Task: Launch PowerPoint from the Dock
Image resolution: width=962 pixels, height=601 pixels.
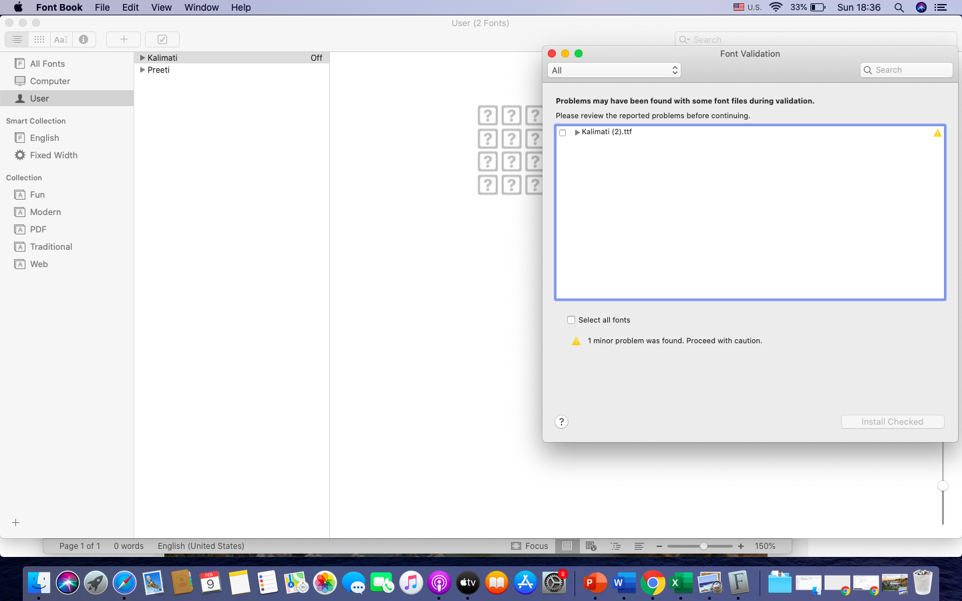Action: coord(595,583)
